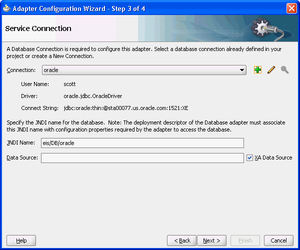The width and height of the screenshot is (300, 250).
Task: Go back with the Back button
Action: click(x=182, y=240)
